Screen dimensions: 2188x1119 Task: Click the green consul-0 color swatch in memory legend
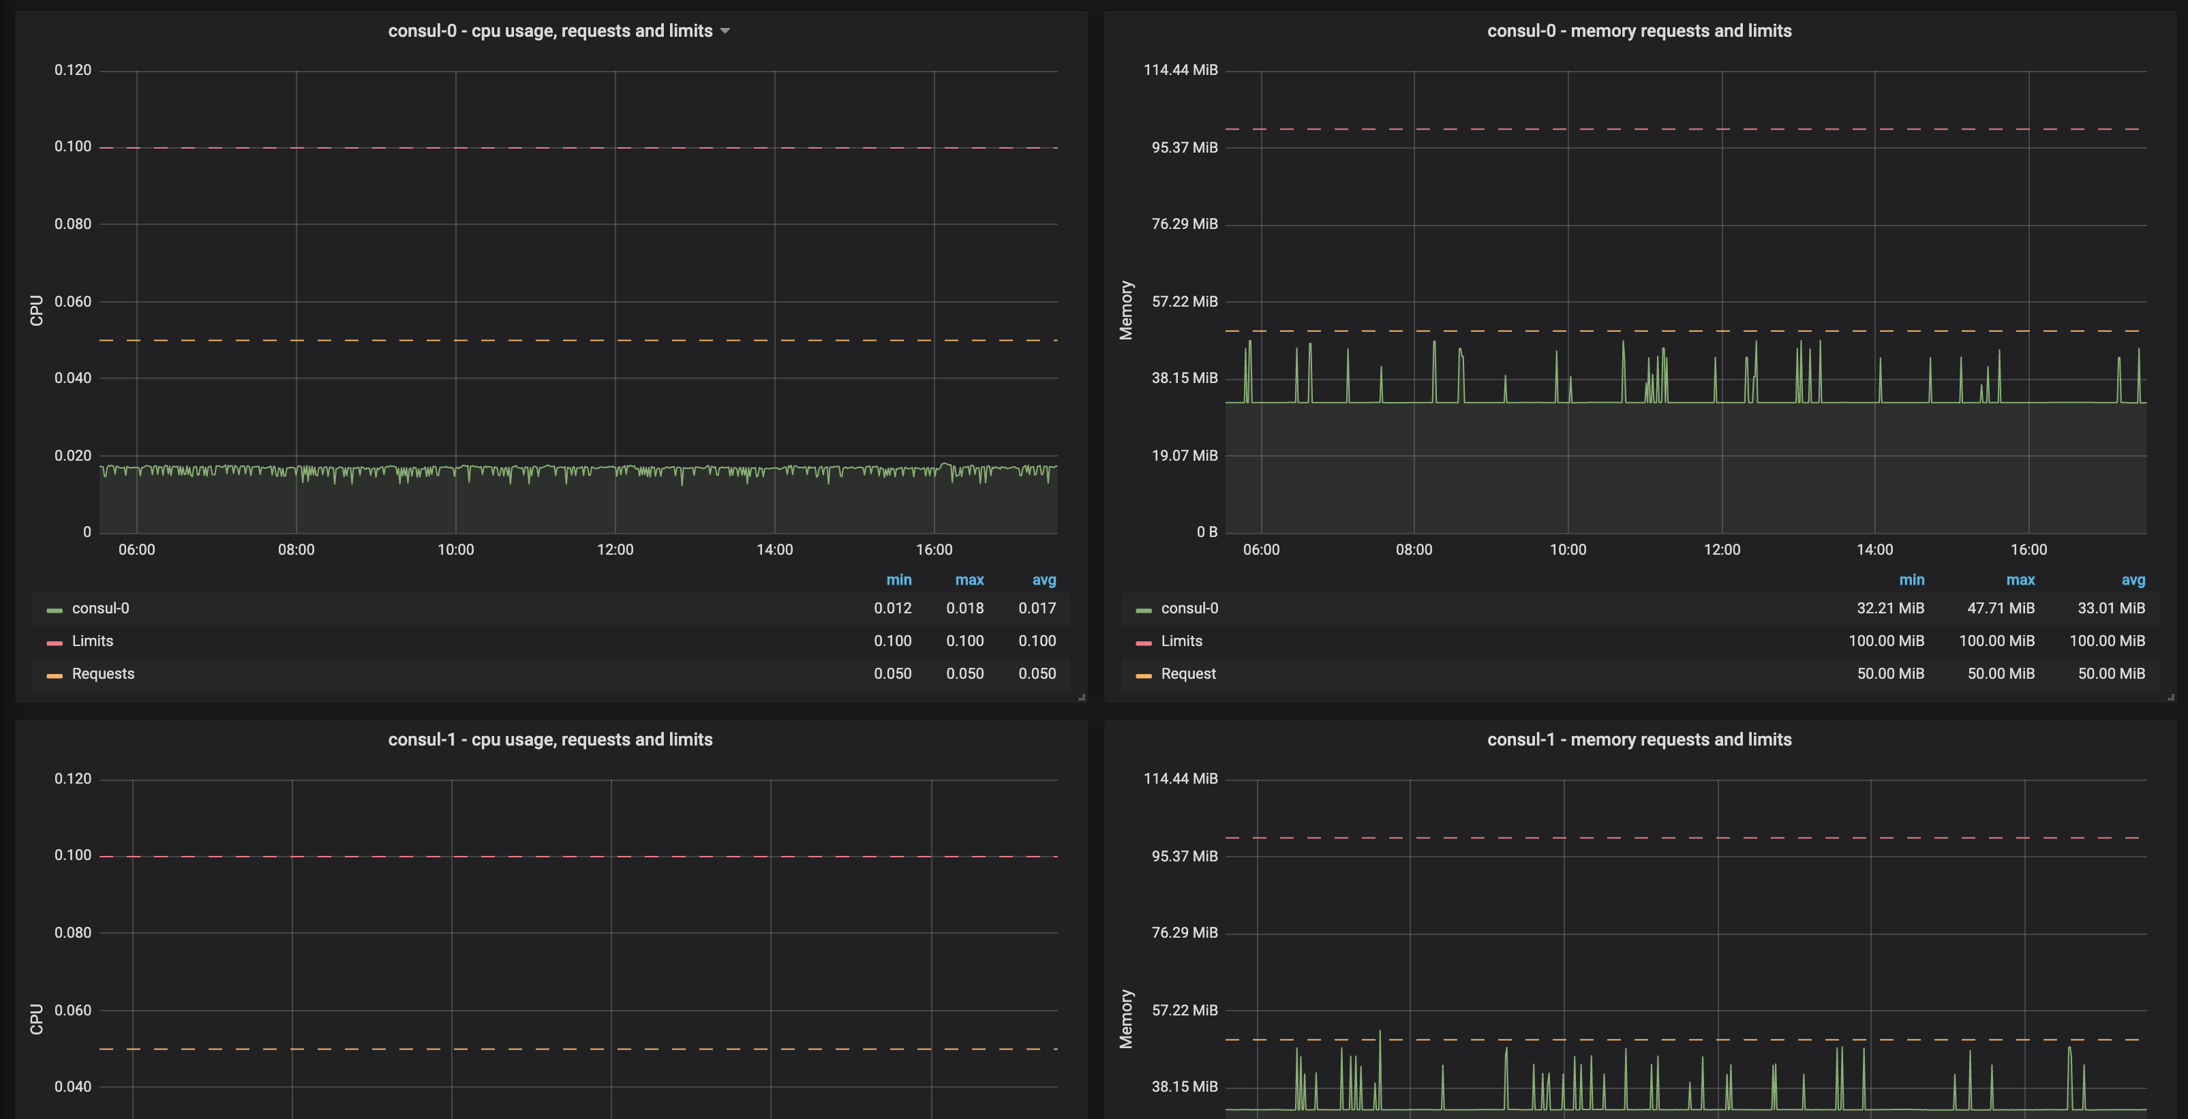tap(1143, 611)
